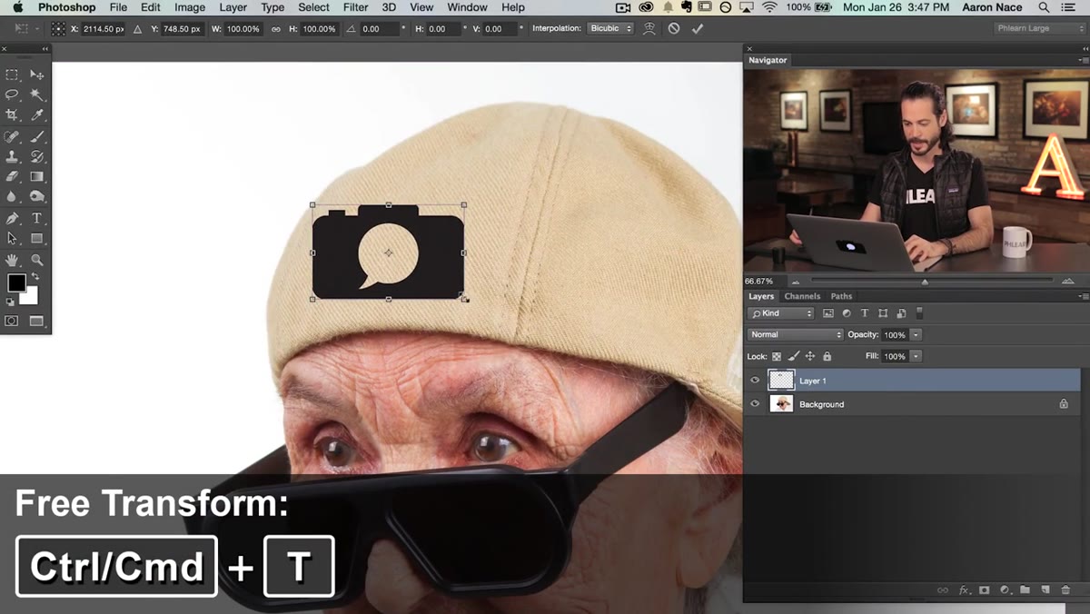Toggle lock image pixels brush icon
1090x614 pixels.
(793, 356)
